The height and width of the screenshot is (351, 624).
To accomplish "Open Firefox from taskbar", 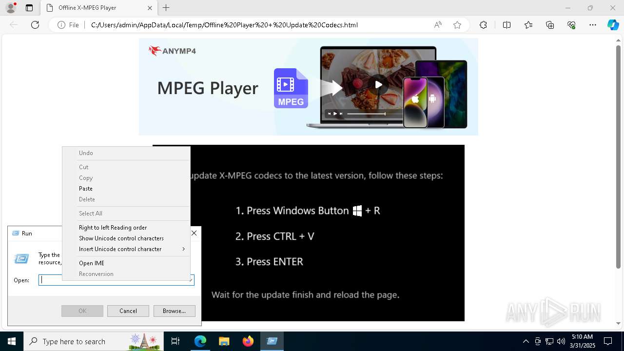I will click(248, 341).
